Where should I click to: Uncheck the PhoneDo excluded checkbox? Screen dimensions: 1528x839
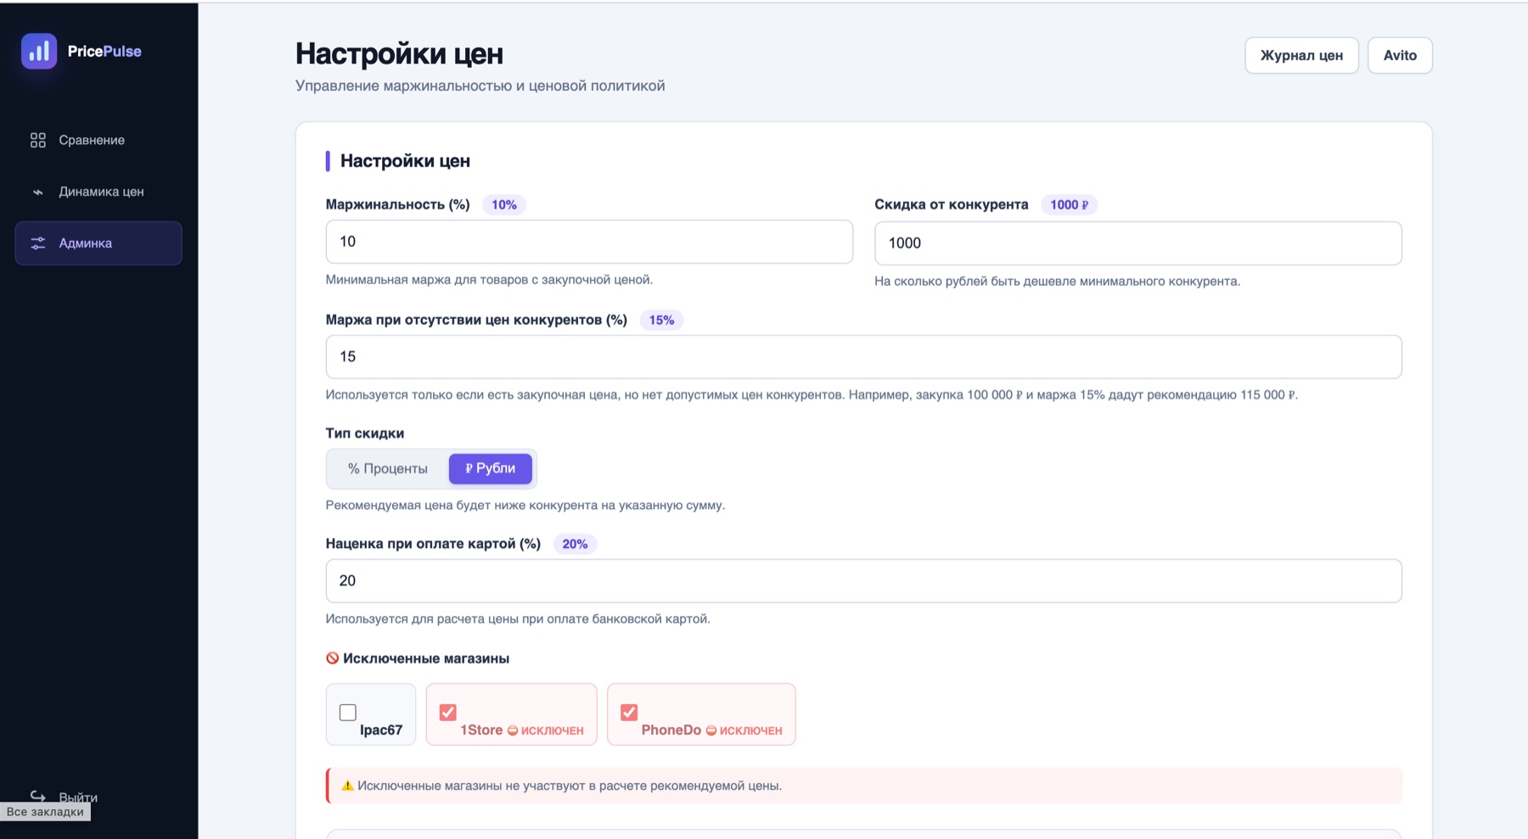[x=629, y=713]
